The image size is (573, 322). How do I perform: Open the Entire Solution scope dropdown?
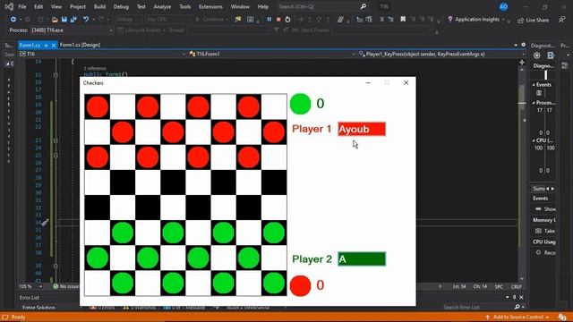pos(51,308)
